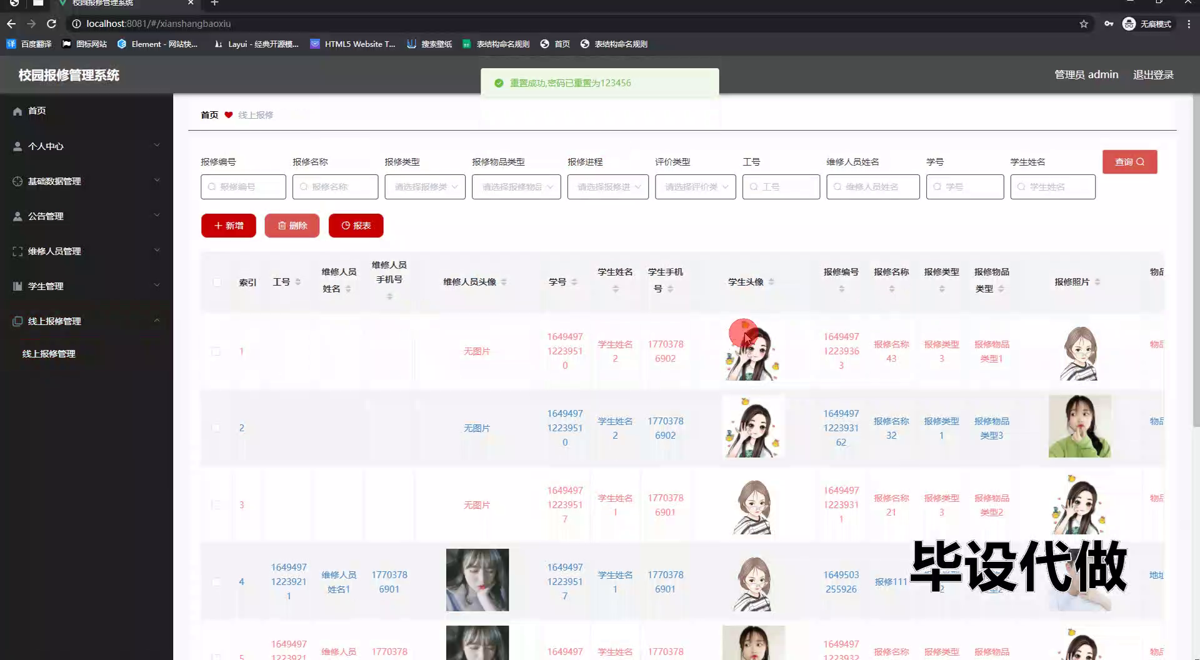The height and width of the screenshot is (660, 1200).
Task: Click the 报修编号 search input
Action: click(243, 187)
